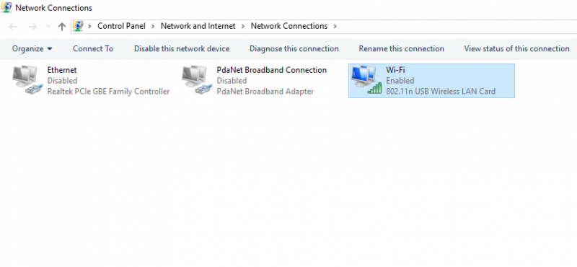Open the Organize dropdown menu
The height and width of the screenshot is (267, 577).
point(32,48)
